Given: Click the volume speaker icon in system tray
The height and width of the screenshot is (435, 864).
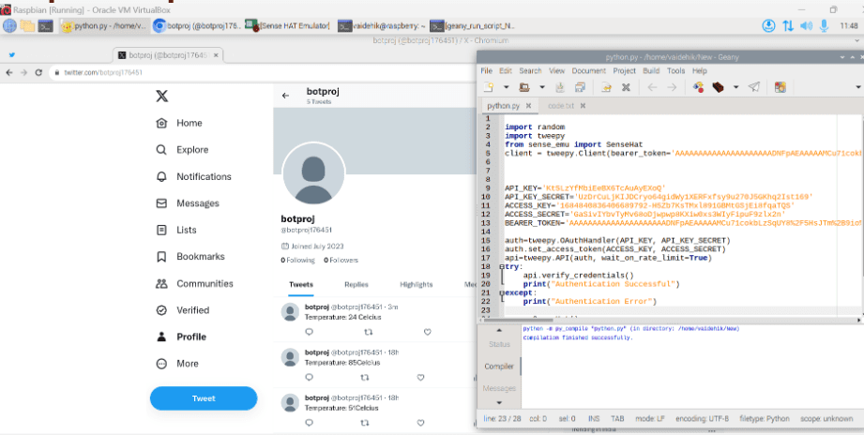Looking at the screenshot, I should [x=806, y=26].
